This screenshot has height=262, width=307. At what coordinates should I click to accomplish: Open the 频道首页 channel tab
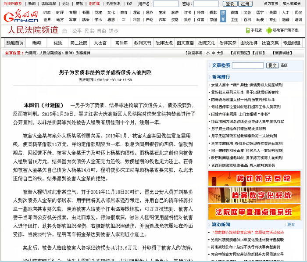point(15,43)
